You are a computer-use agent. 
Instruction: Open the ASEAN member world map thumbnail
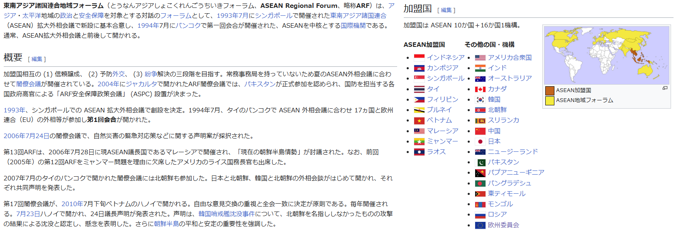pyautogui.click(x=606, y=55)
